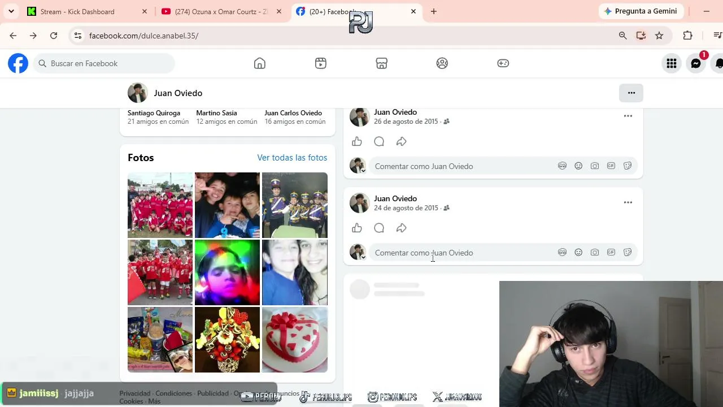The width and height of the screenshot is (723, 407).
Task: Add a GIF in the second comment box
Action: click(x=611, y=252)
